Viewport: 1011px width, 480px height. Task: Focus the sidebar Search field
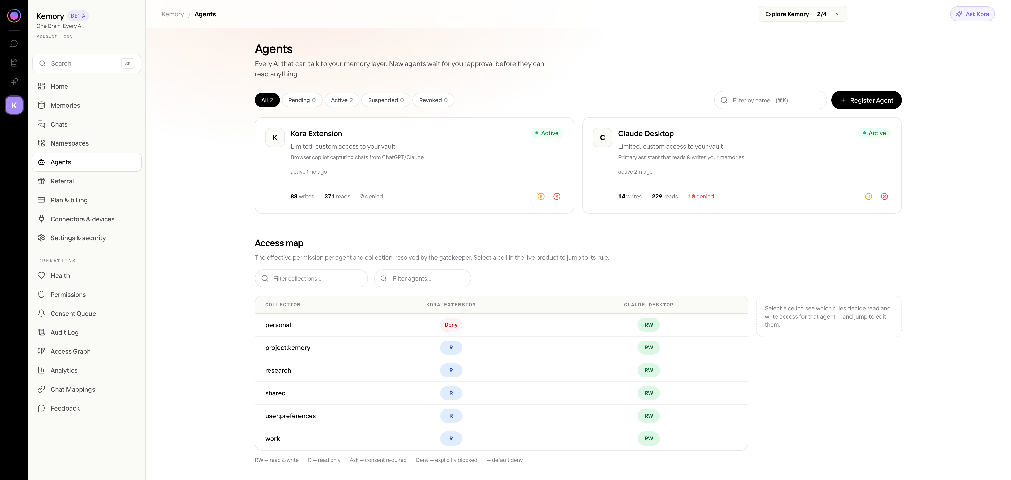click(x=87, y=63)
